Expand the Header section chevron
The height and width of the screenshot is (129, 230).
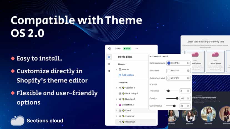coord(117,69)
